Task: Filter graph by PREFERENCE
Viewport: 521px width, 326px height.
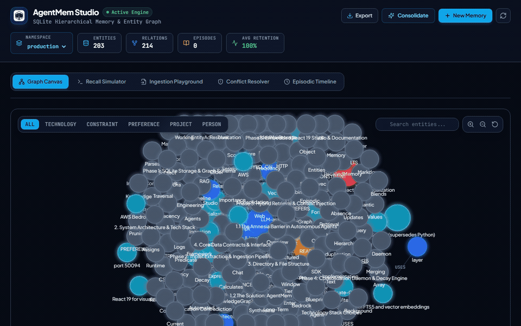Action: click(x=144, y=124)
